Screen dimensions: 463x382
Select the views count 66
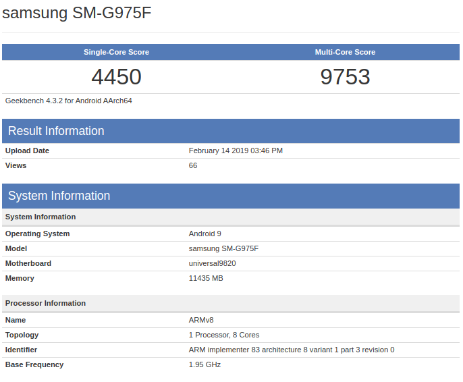[193, 165]
